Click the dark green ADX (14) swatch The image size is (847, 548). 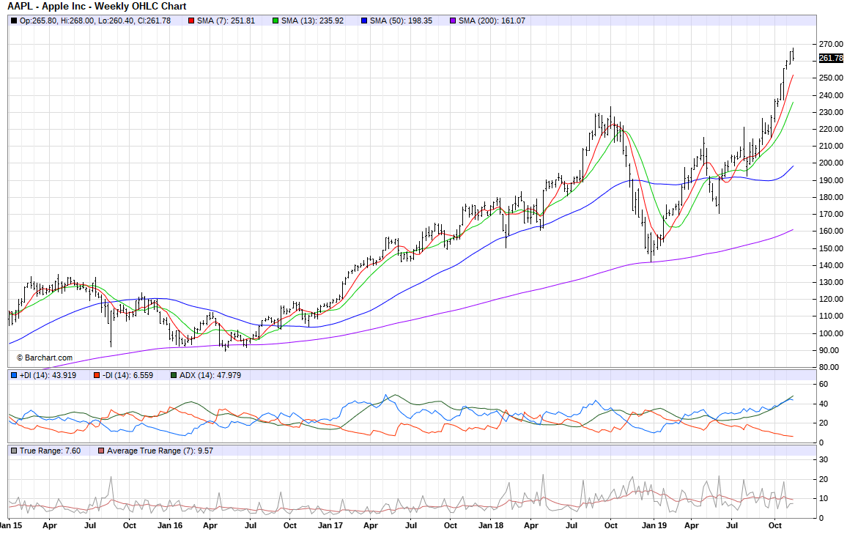[x=173, y=375]
